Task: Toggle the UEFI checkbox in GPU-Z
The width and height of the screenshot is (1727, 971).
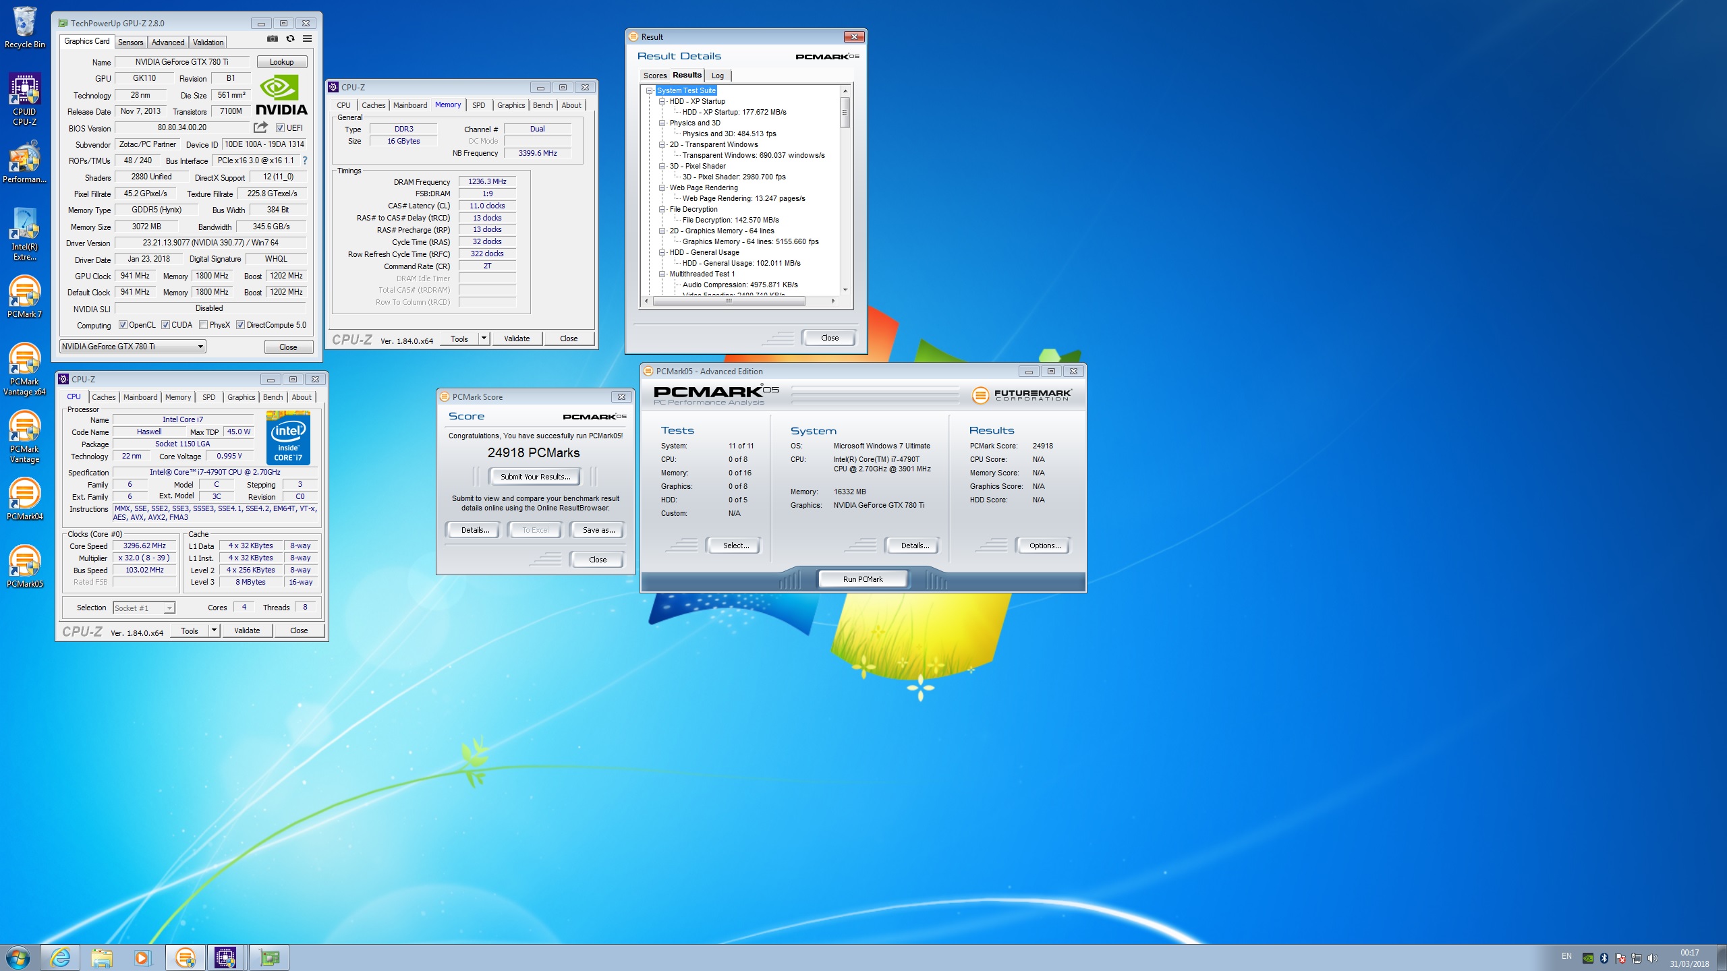Action: [x=280, y=128]
